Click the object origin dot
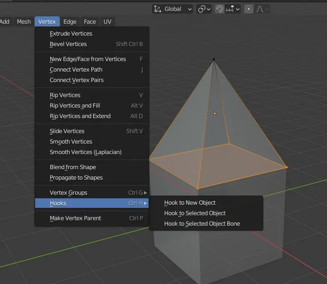Image resolution: width=327 pixels, height=284 pixels. point(215,114)
